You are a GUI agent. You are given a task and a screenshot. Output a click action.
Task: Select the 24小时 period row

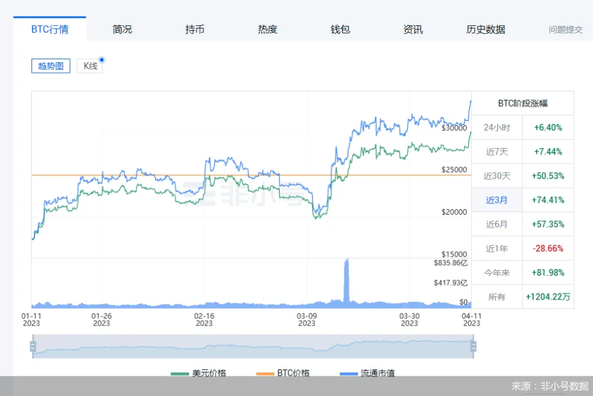[x=497, y=128]
